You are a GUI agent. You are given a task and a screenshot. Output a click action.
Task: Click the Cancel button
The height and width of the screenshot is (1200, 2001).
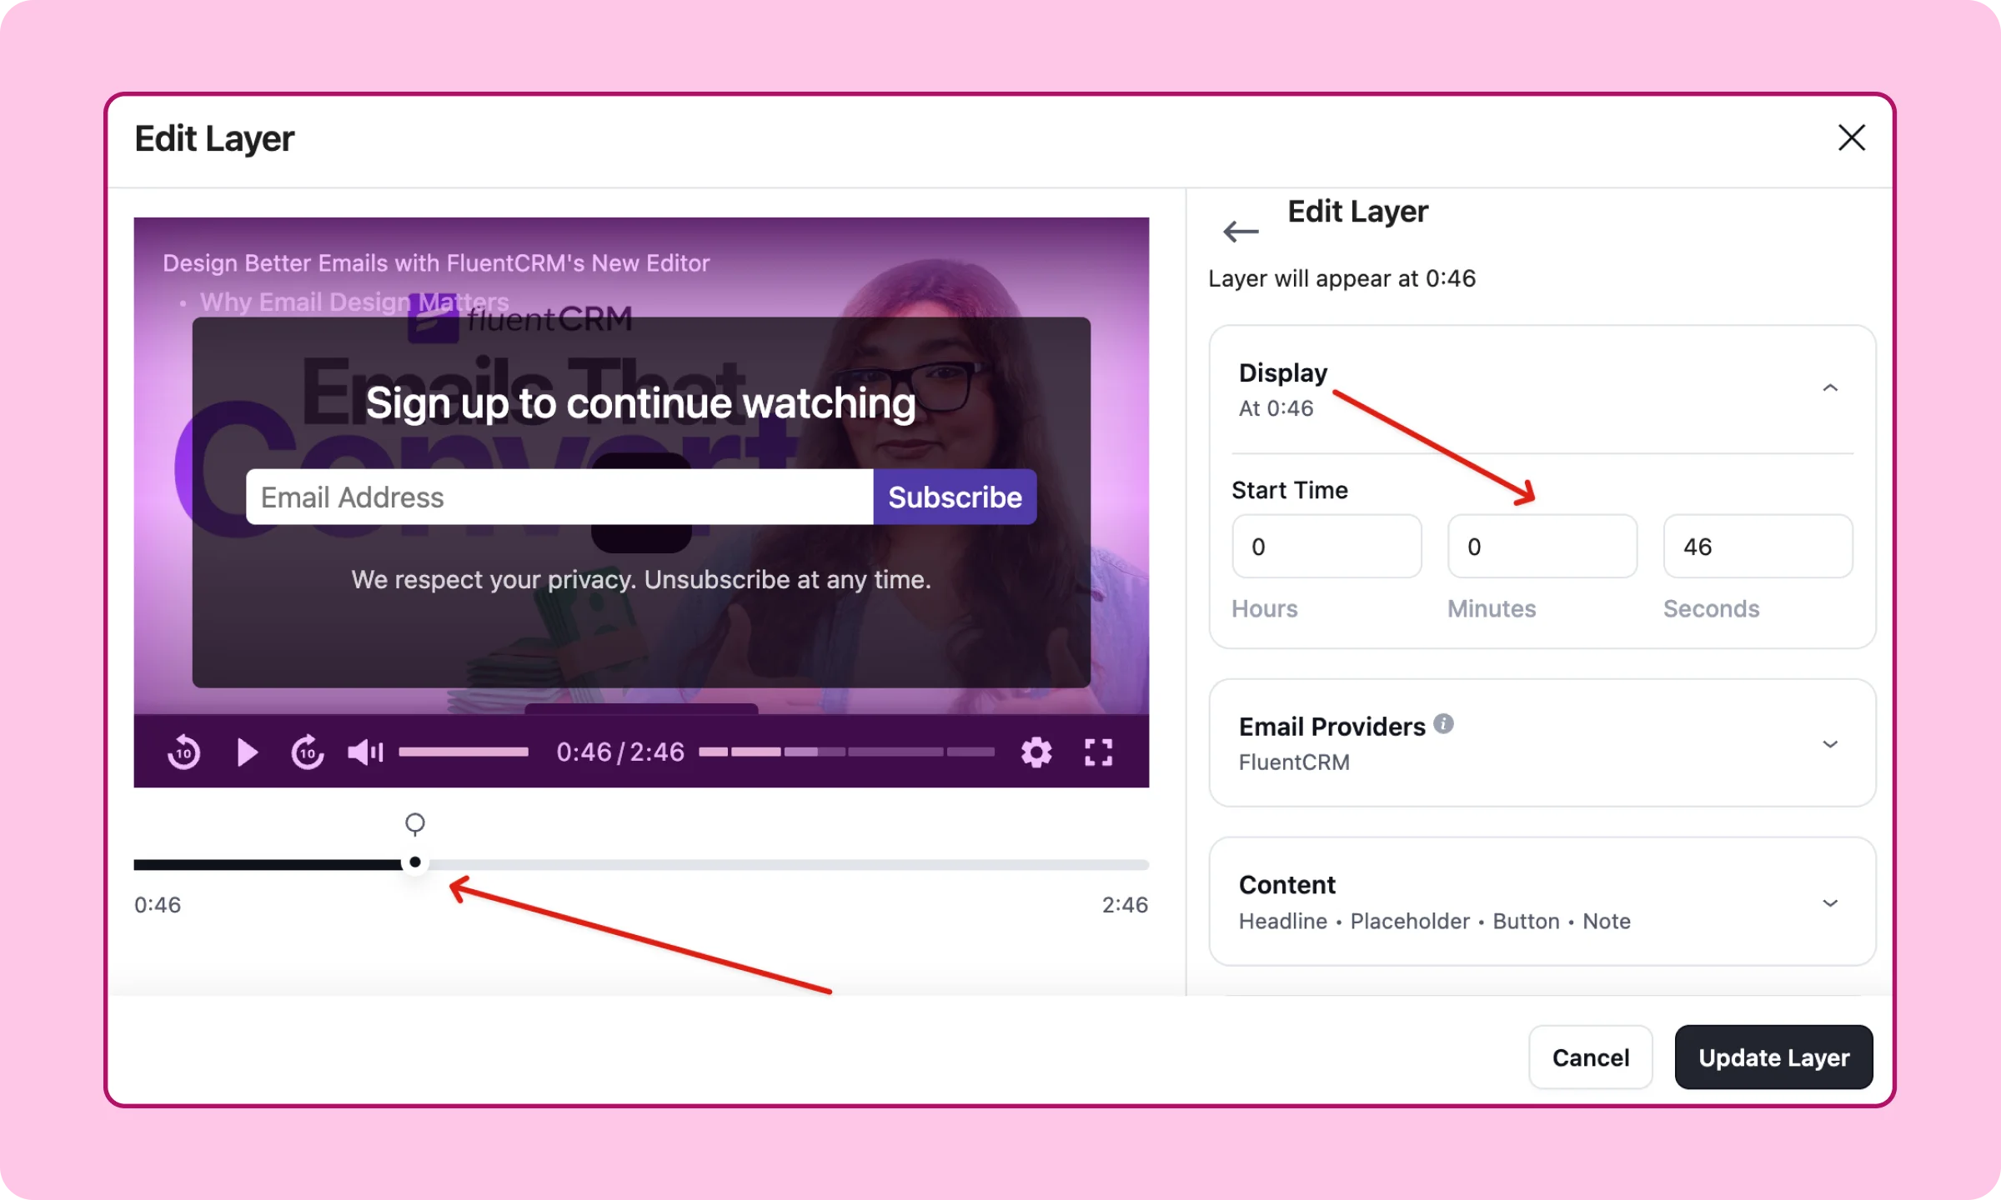pos(1590,1057)
